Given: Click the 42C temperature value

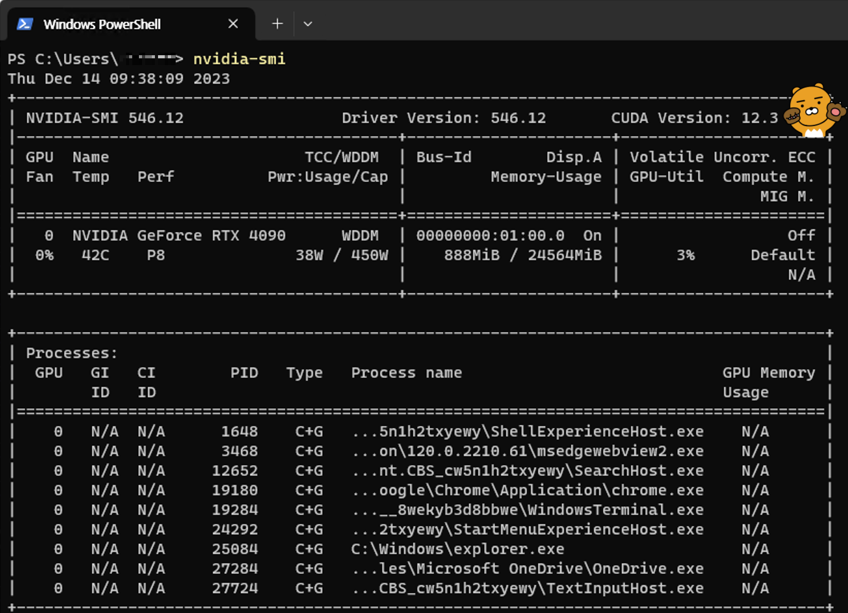Looking at the screenshot, I should [96, 255].
